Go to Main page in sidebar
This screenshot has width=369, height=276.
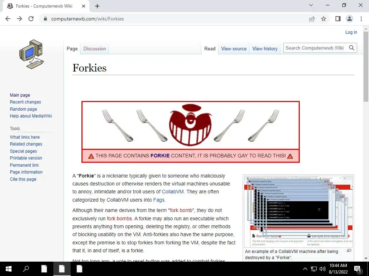(x=20, y=95)
